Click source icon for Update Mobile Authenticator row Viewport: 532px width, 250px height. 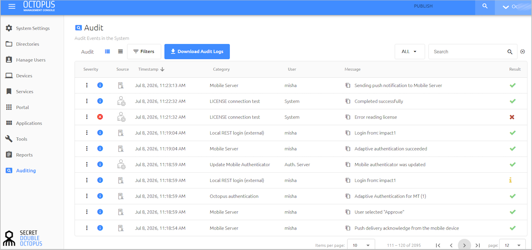click(x=121, y=164)
